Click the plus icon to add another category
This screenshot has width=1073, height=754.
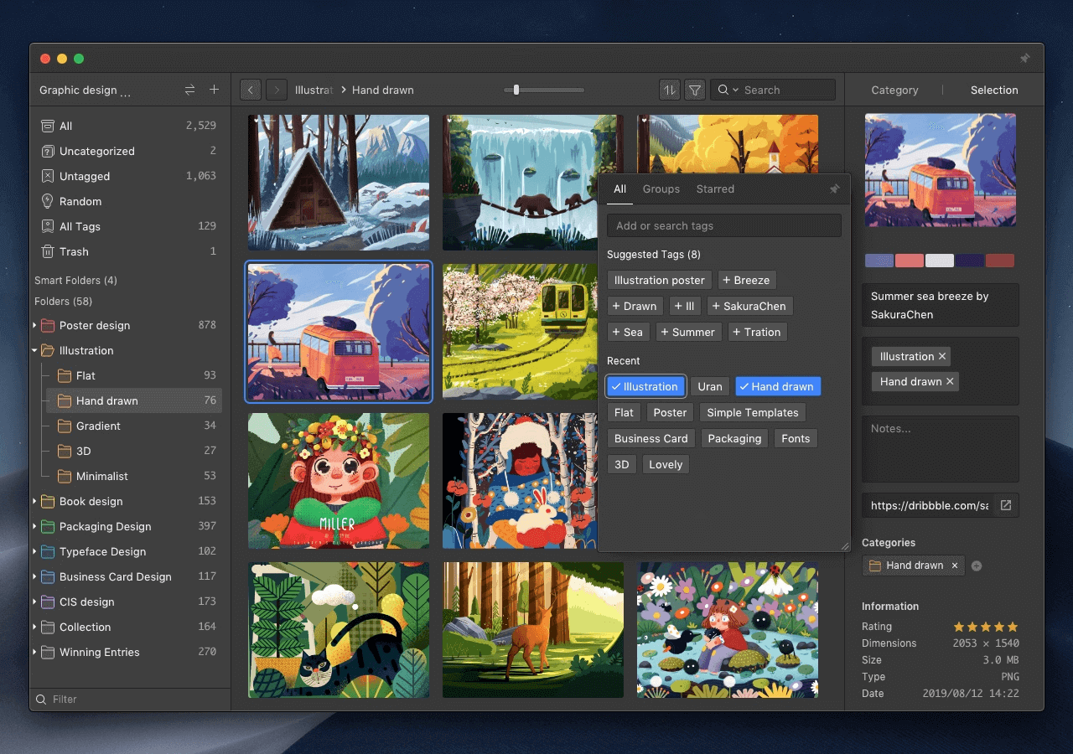tap(976, 565)
